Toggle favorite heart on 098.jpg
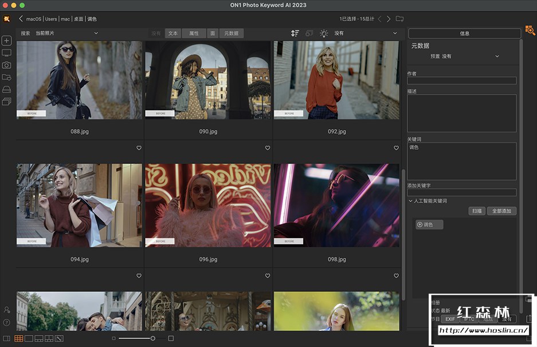The image size is (537, 347). [x=395, y=148]
